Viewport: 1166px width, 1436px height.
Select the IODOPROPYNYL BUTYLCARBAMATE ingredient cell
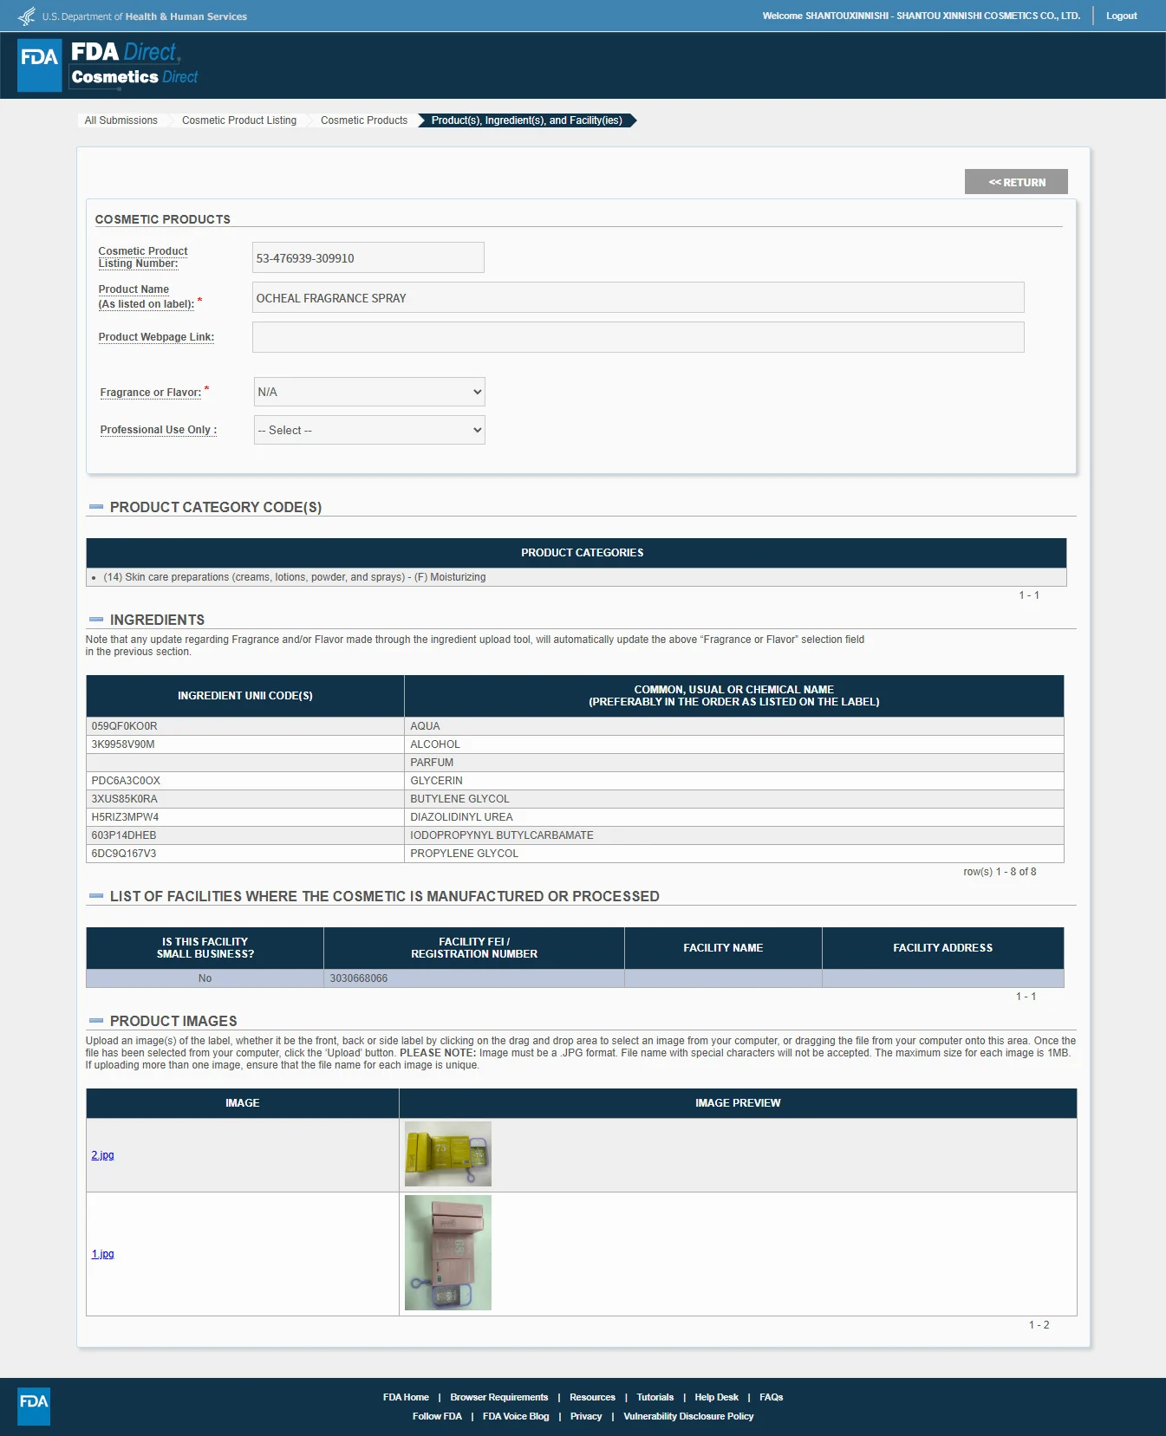coord(734,835)
